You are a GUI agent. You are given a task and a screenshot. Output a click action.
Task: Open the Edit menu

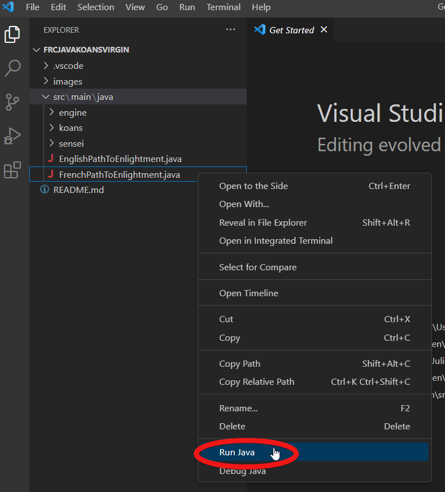pos(58,7)
